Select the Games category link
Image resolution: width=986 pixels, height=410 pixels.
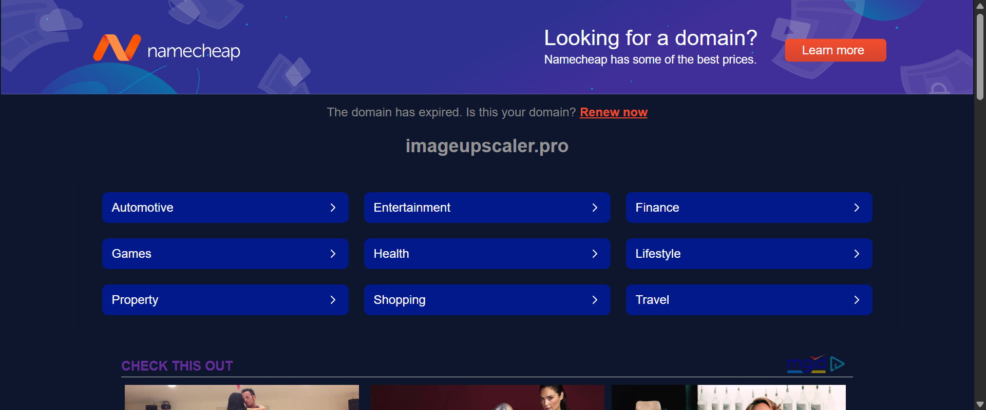[x=225, y=254]
